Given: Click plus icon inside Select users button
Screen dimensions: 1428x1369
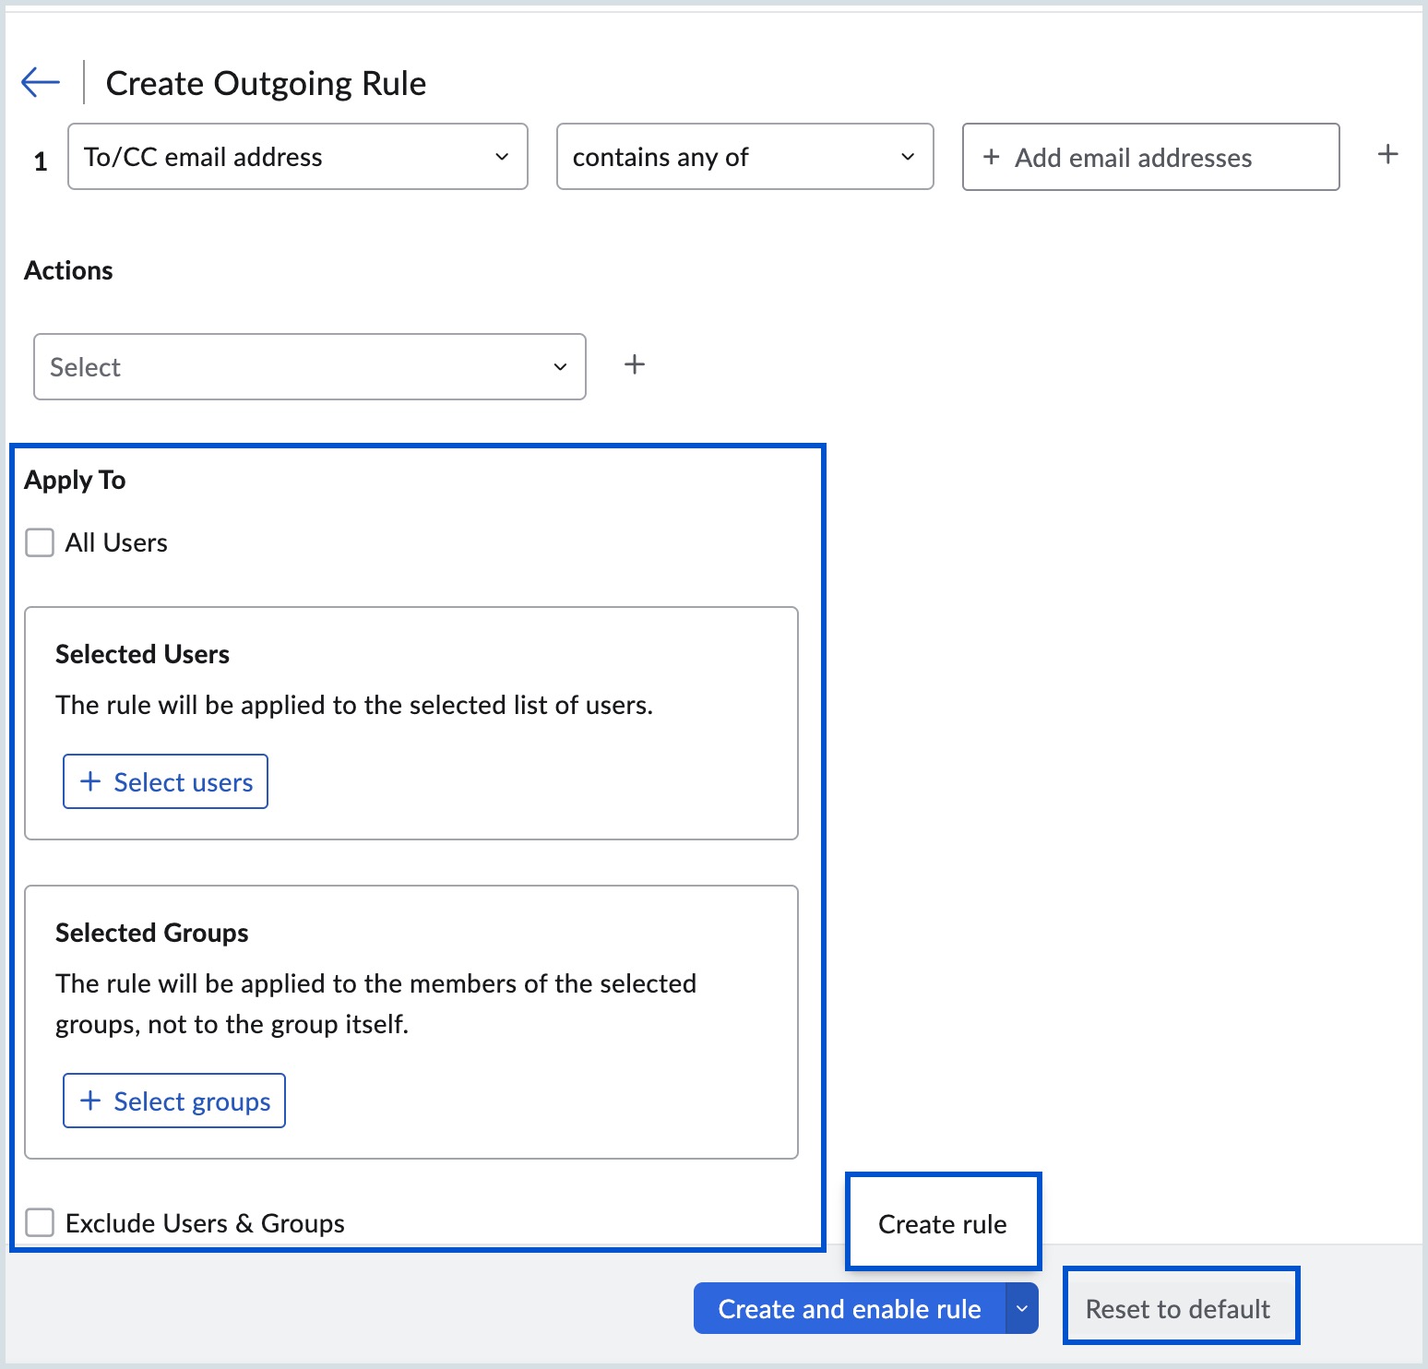Looking at the screenshot, I should 90,781.
